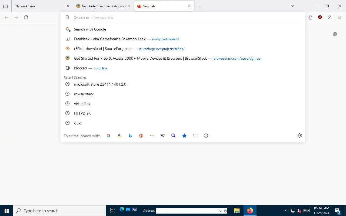This screenshot has width=346, height=216.
Task: Open File Explorer from the taskbar
Action: coord(237,211)
